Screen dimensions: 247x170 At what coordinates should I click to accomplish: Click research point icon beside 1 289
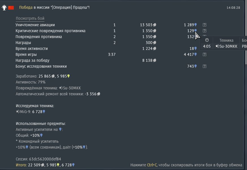tap(195, 25)
